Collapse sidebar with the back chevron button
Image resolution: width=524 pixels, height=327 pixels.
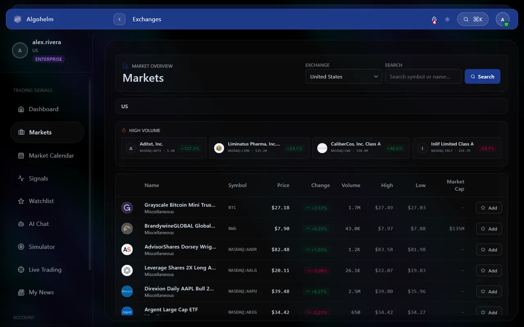[120, 19]
